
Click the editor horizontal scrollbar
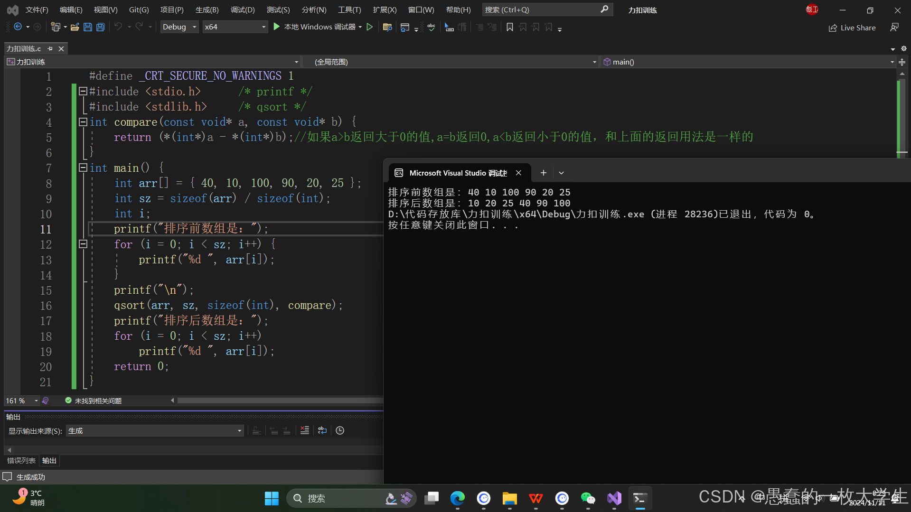click(x=280, y=401)
